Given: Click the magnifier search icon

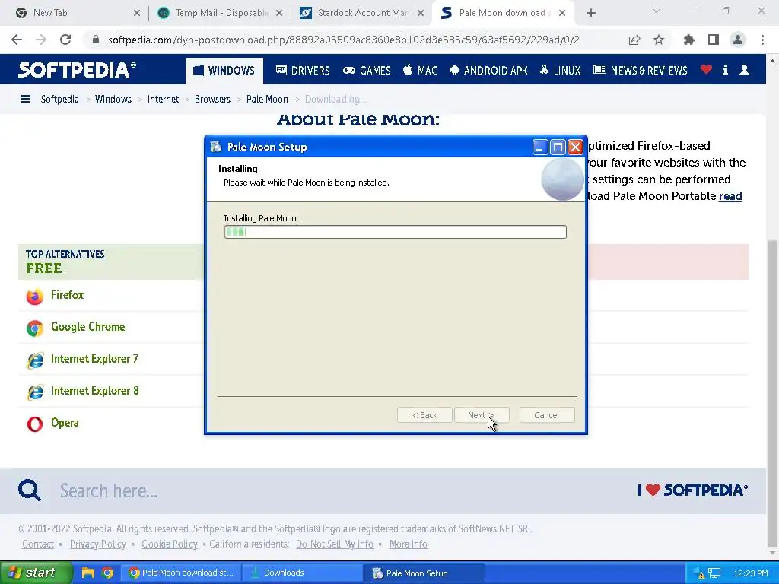Looking at the screenshot, I should (30, 490).
